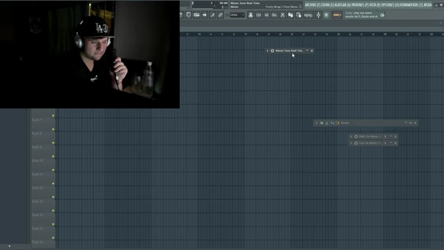Image resolution: width=444 pixels, height=250 pixels.
Task: Click the Agreg. toolbar button
Action: [x=308, y=15]
